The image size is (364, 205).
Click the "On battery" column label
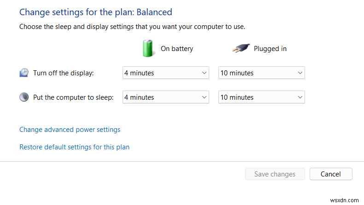(x=177, y=48)
